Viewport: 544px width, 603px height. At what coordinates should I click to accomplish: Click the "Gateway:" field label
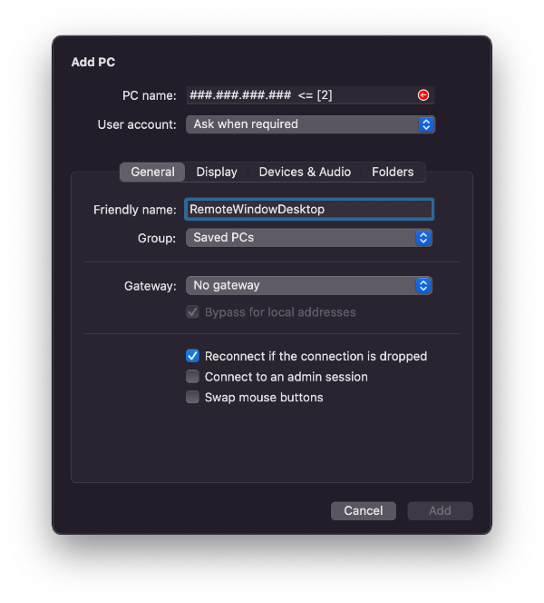click(x=150, y=285)
